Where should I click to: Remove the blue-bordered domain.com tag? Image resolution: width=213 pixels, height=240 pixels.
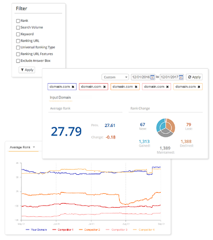(73, 87)
